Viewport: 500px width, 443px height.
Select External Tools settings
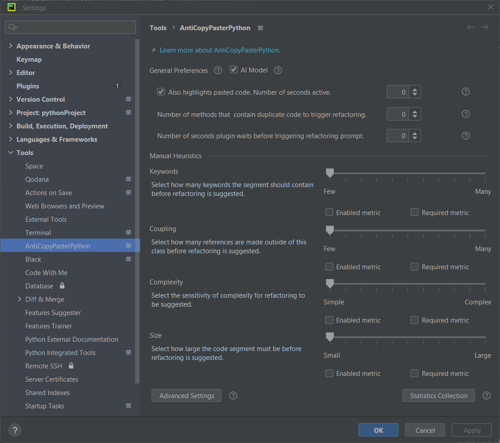coord(46,220)
